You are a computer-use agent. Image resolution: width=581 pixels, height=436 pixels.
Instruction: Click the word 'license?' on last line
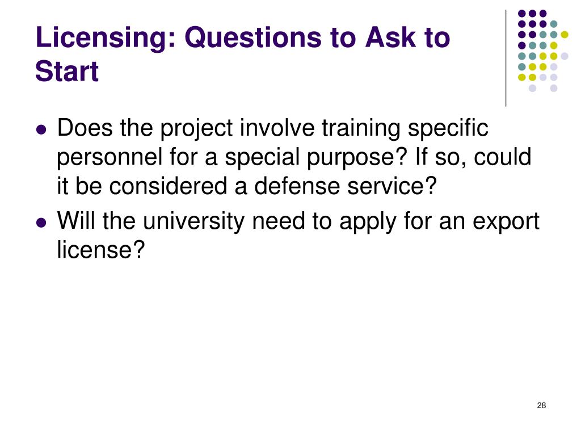(x=100, y=250)
